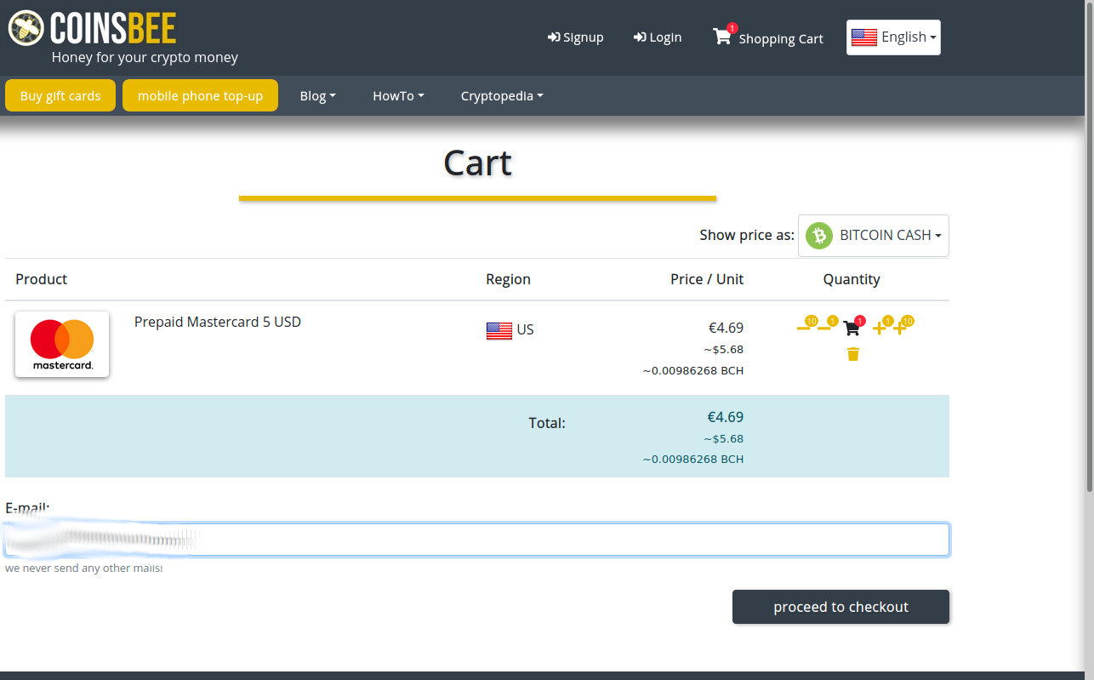Go to the Signup page

[x=576, y=37]
